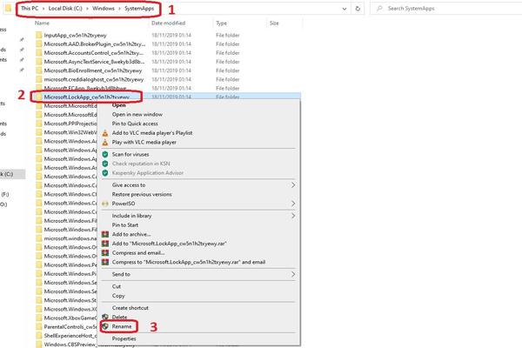Choose Scan for viruses

[x=130, y=154]
